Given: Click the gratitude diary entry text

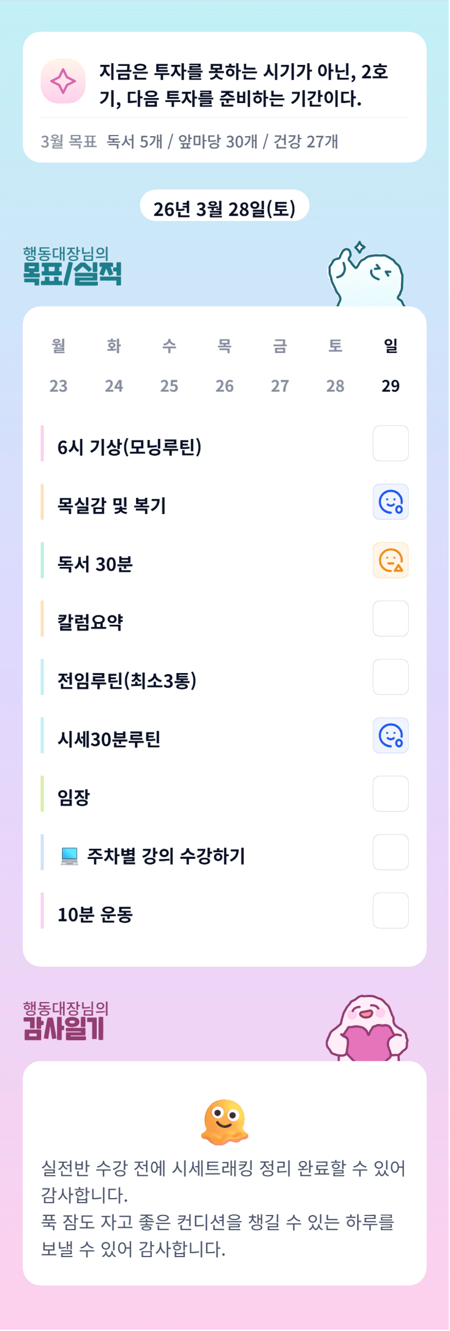Looking at the screenshot, I should [223, 1208].
